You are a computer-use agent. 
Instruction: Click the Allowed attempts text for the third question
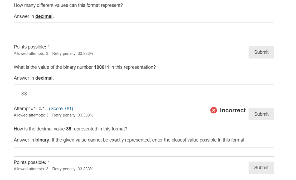click(31, 169)
